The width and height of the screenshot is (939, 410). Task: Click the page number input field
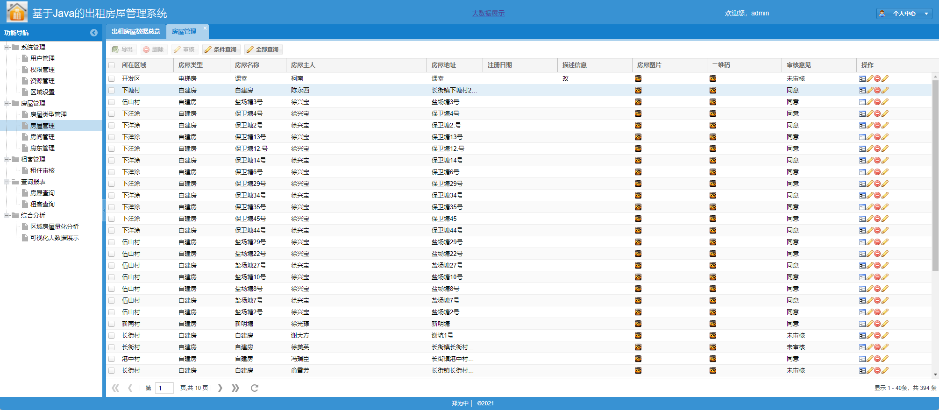coord(164,388)
